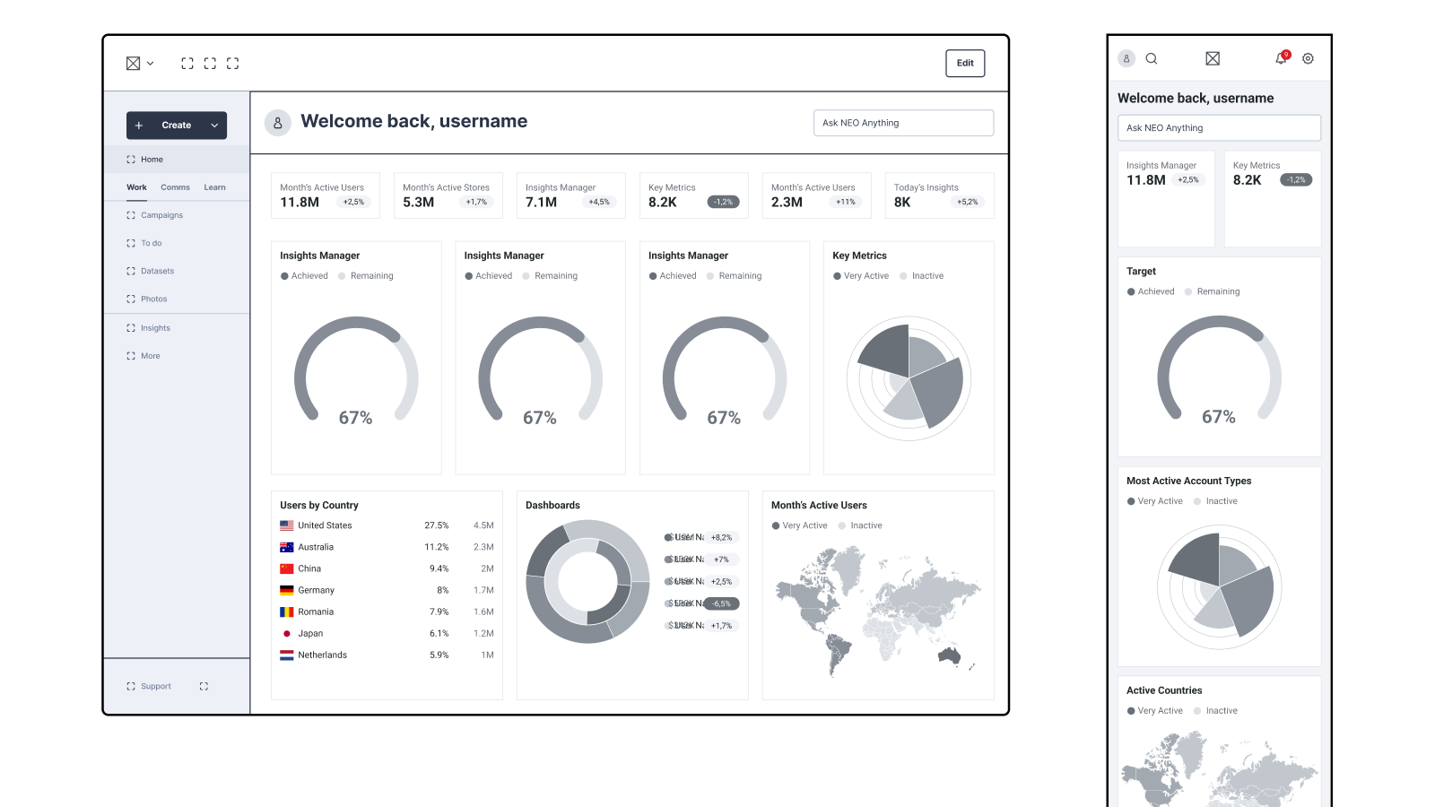The height and width of the screenshot is (807, 1435).
Task: Click the -6,5% dashboard legend badge
Action: [x=721, y=603]
